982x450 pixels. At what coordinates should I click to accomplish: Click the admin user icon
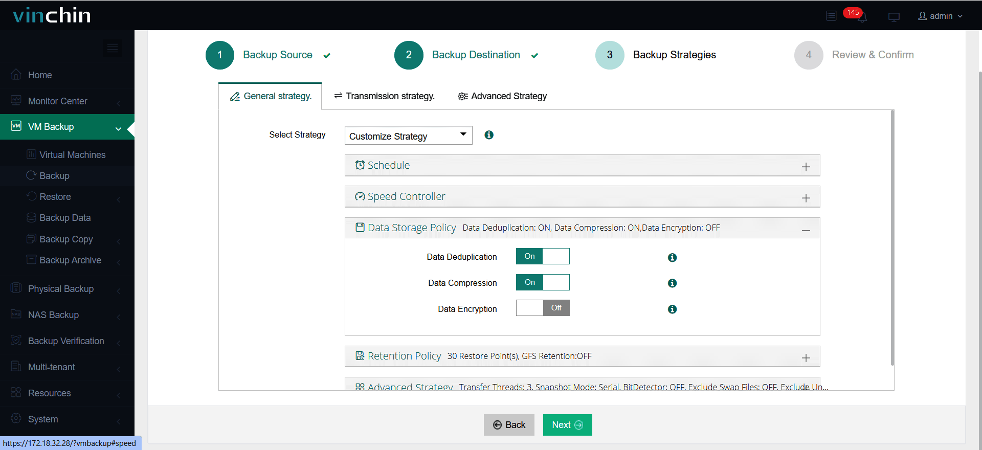pyautogui.click(x=922, y=16)
